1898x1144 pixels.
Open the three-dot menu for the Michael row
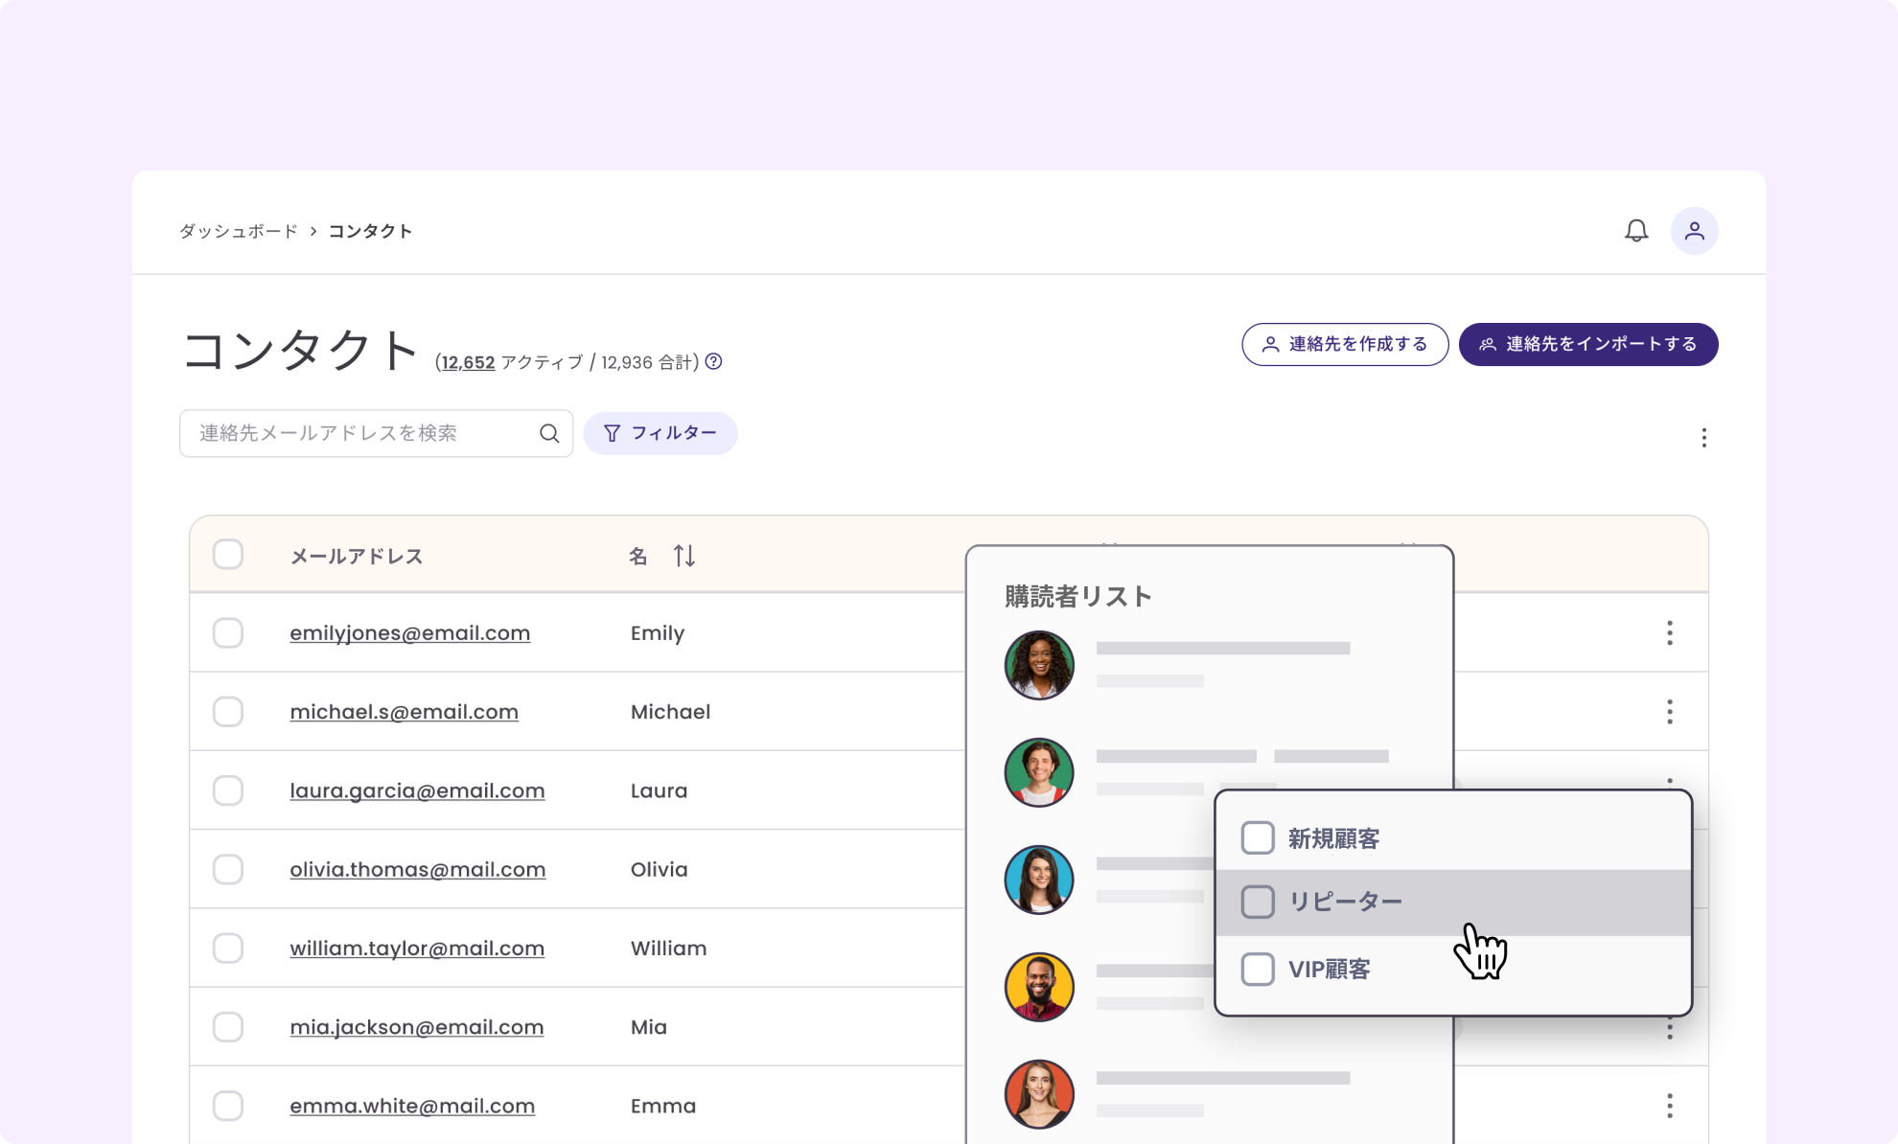[x=1669, y=711]
